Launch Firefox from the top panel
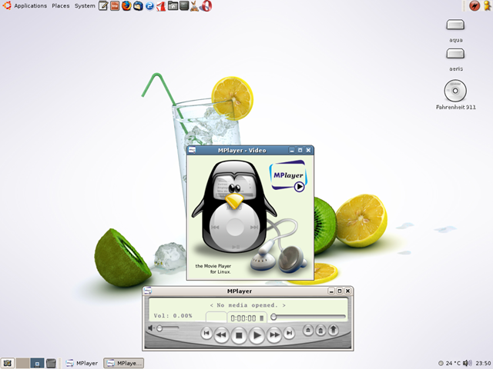The height and width of the screenshot is (369, 493). [x=126, y=5]
